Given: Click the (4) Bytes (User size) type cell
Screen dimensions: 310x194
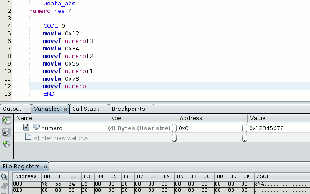Looking at the screenshot, I should pos(139,128).
